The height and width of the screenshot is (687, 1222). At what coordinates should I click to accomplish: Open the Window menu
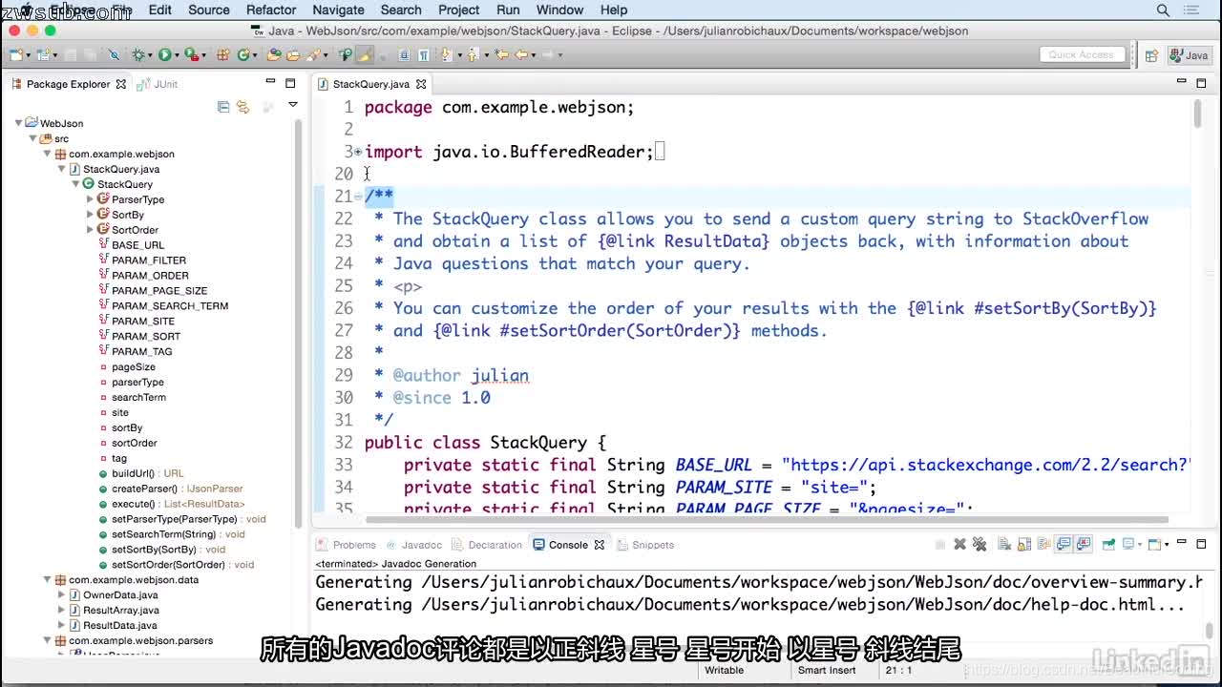559,10
